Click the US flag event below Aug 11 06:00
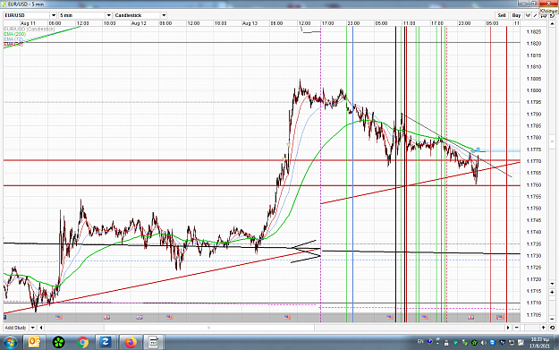The image size is (559, 350). coord(59,317)
